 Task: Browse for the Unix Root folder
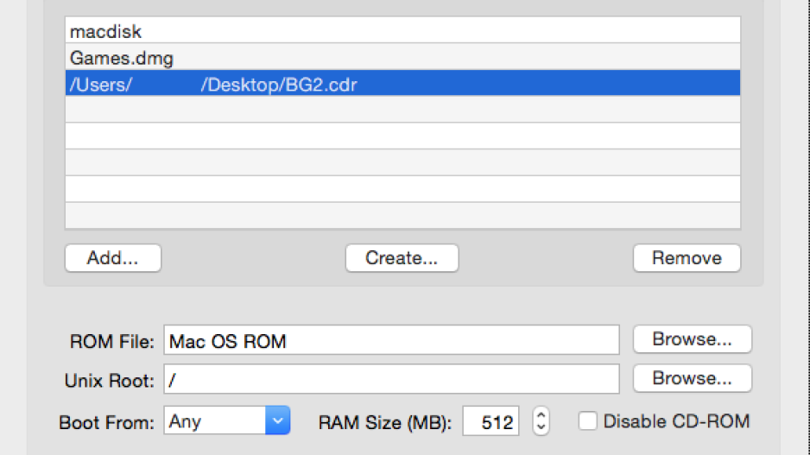pos(693,378)
